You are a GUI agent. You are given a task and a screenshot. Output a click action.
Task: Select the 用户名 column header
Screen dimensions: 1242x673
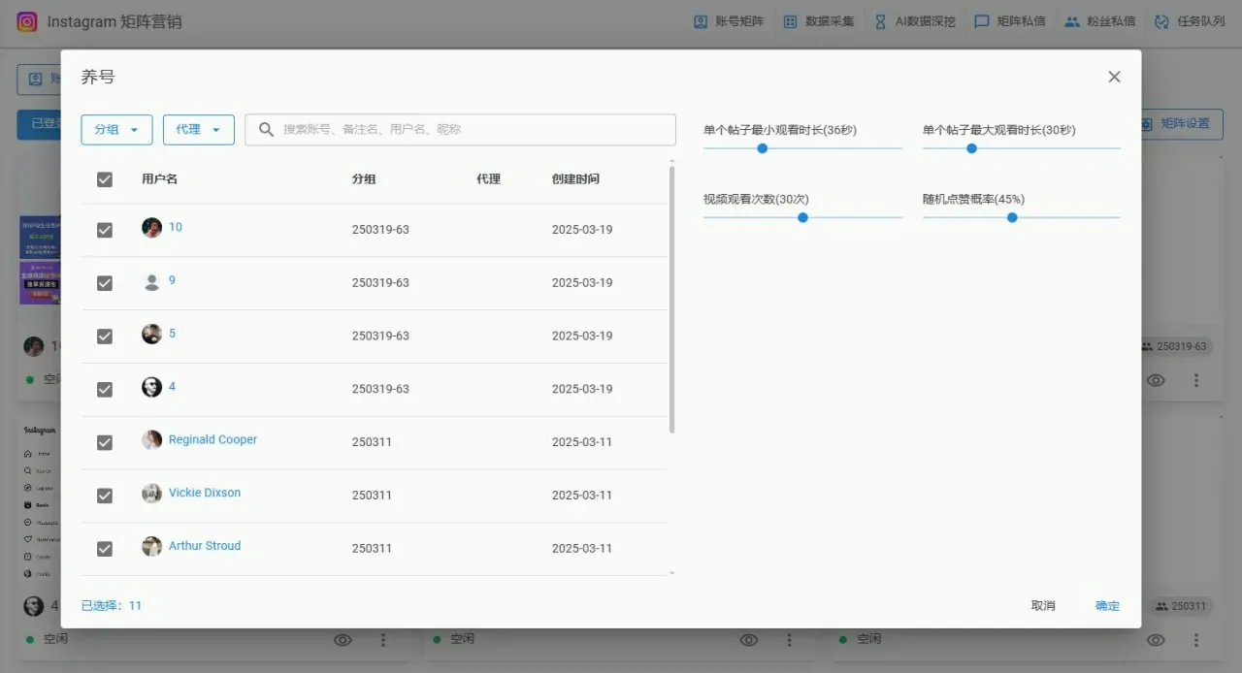(158, 178)
